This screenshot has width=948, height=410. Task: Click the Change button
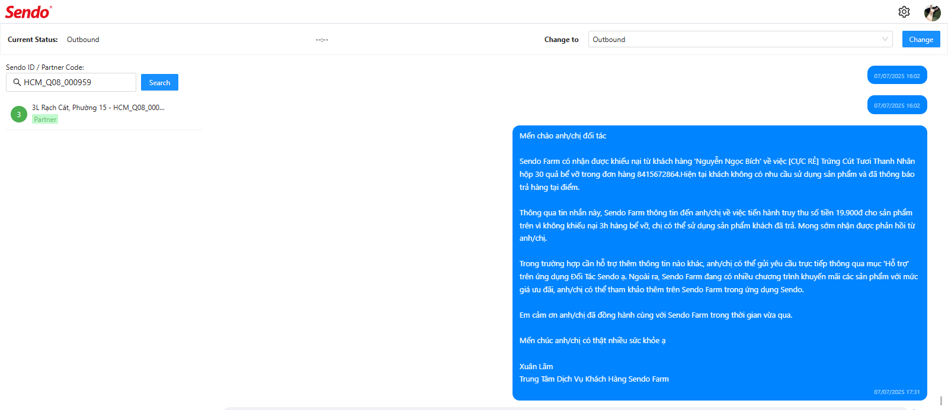pos(921,39)
